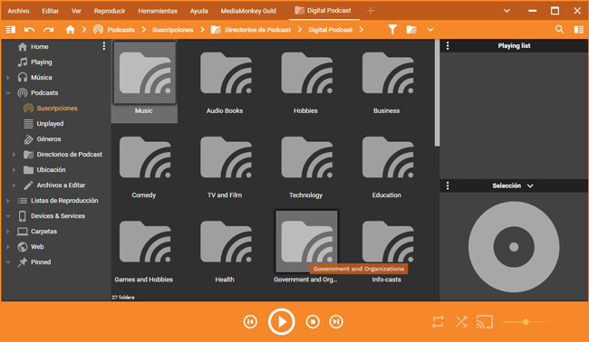Image resolution: width=589 pixels, height=342 pixels.
Task: Expand the Listas de Reproducción node
Action: pos(8,201)
